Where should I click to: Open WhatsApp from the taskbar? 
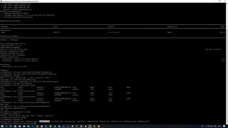(x=28, y=126)
